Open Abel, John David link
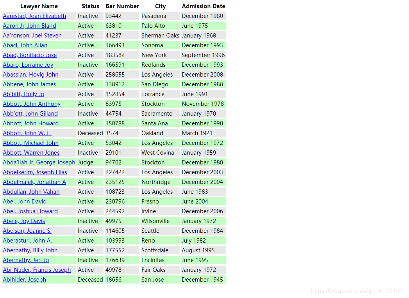The image size is (409, 298). tap(25, 202)
